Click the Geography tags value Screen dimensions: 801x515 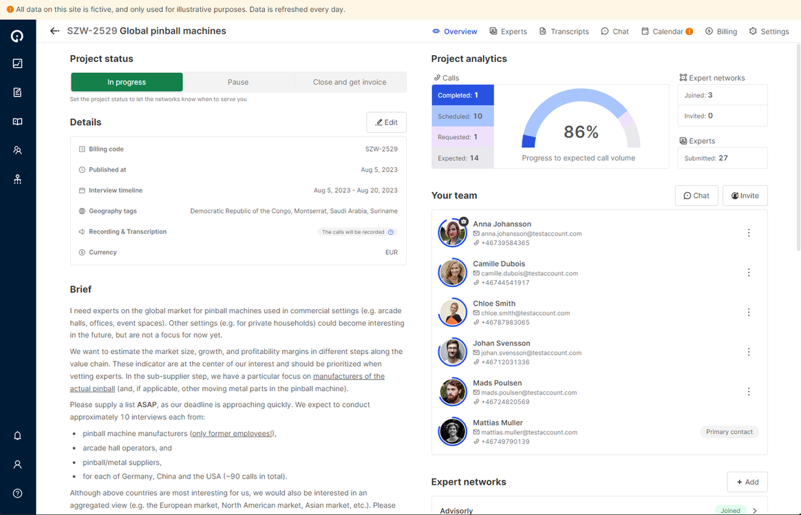294,211
